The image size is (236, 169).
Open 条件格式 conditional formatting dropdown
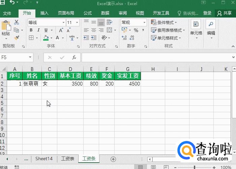(164, 23)
